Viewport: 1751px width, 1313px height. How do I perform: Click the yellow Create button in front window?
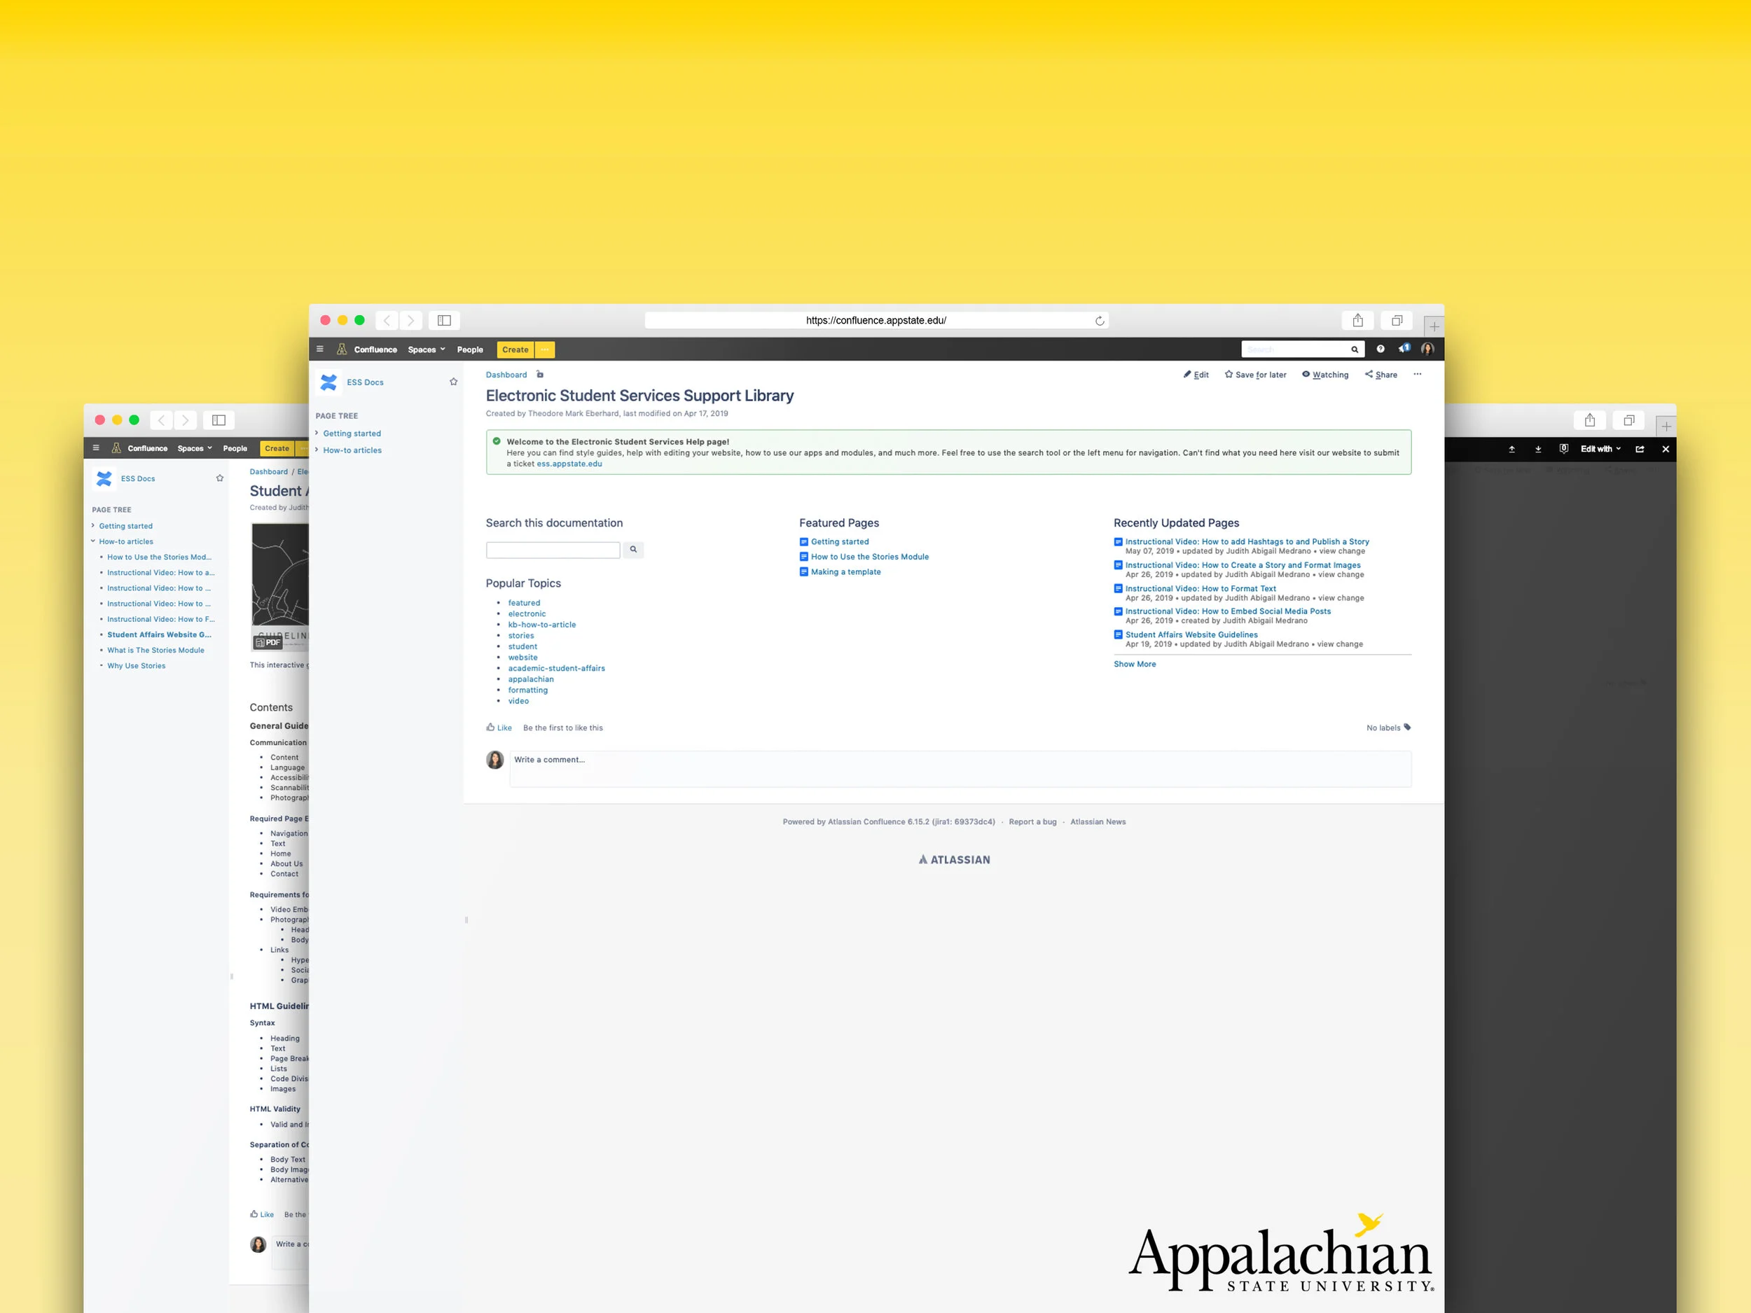click(515, 350)
